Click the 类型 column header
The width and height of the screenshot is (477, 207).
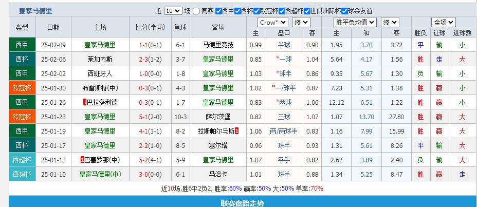[x=22, y=27]
